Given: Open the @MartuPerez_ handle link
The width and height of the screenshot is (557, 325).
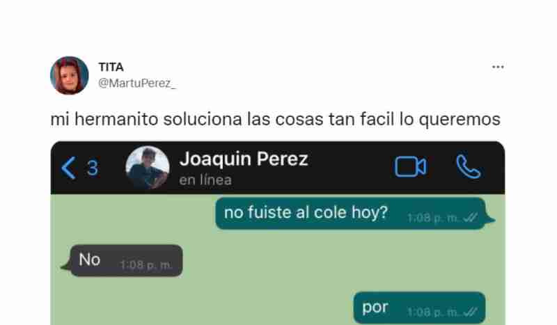Looking at the screenshot, I should (x=136, y=83).
